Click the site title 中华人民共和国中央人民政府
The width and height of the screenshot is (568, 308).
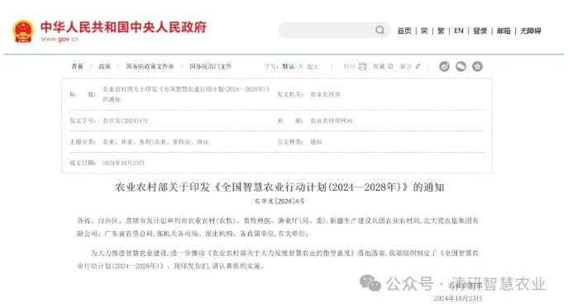123,27
